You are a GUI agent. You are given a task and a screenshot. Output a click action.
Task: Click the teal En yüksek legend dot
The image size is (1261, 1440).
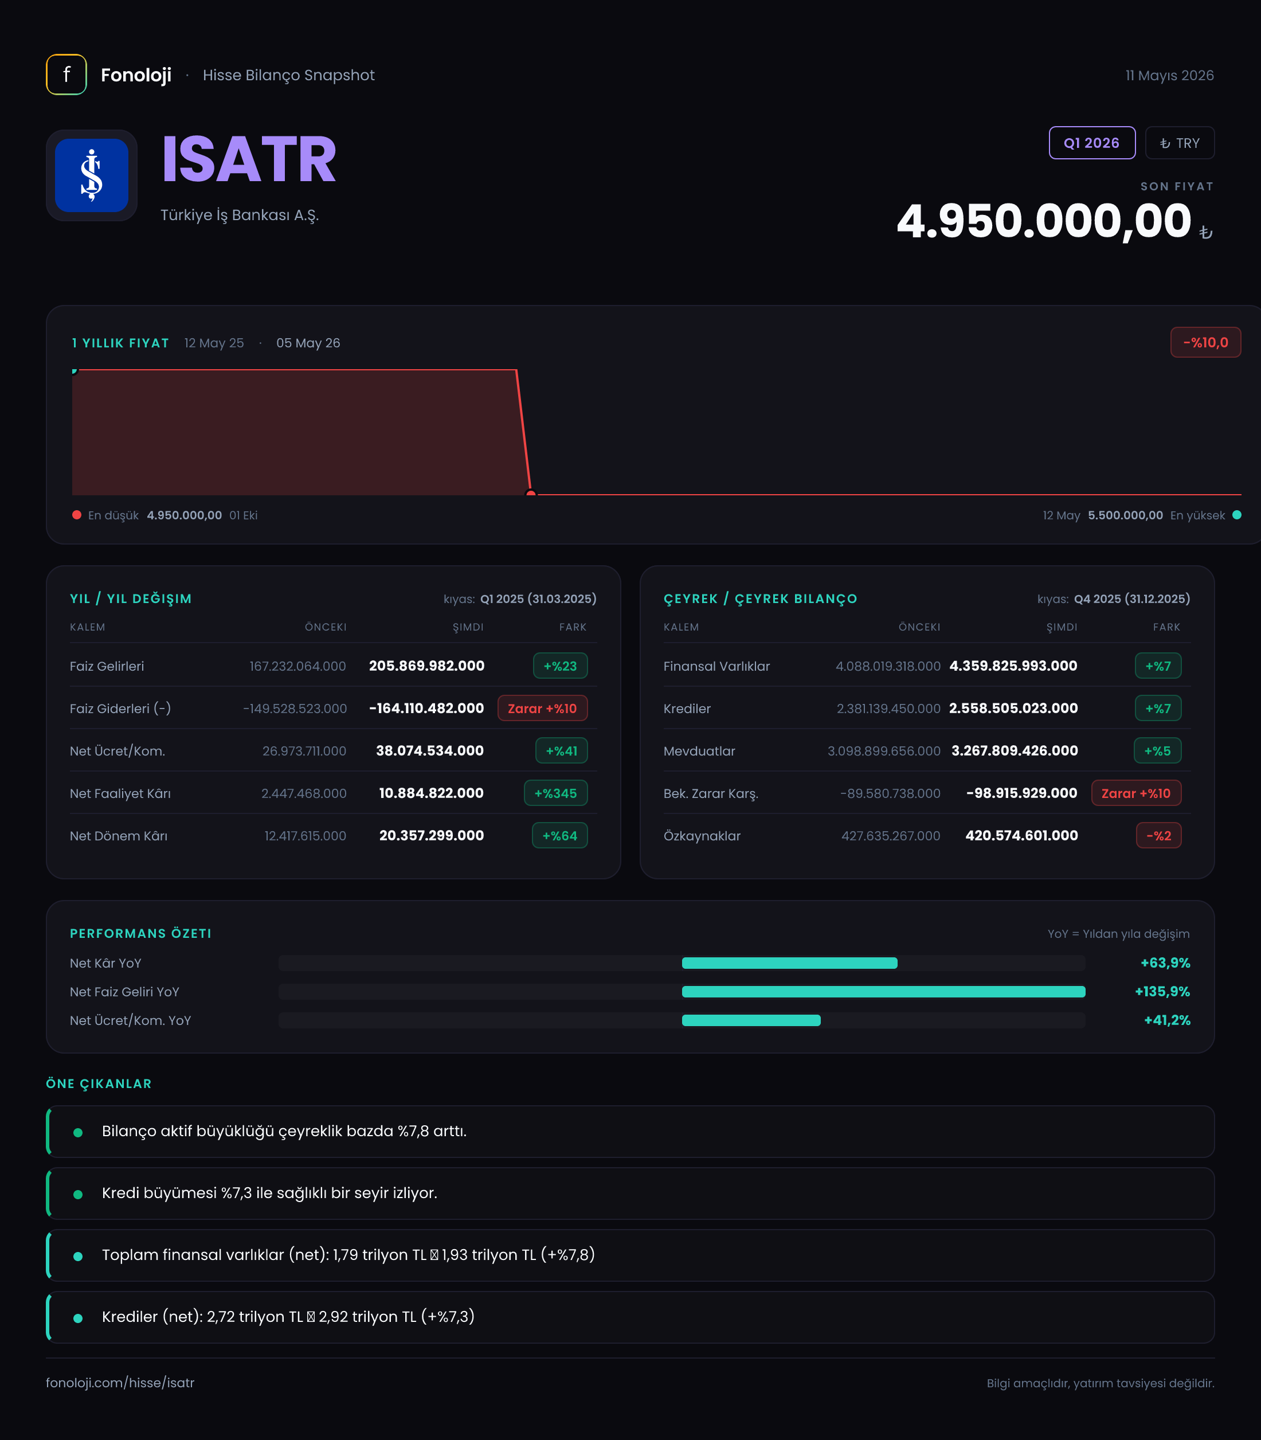(x=1236, y=515)
